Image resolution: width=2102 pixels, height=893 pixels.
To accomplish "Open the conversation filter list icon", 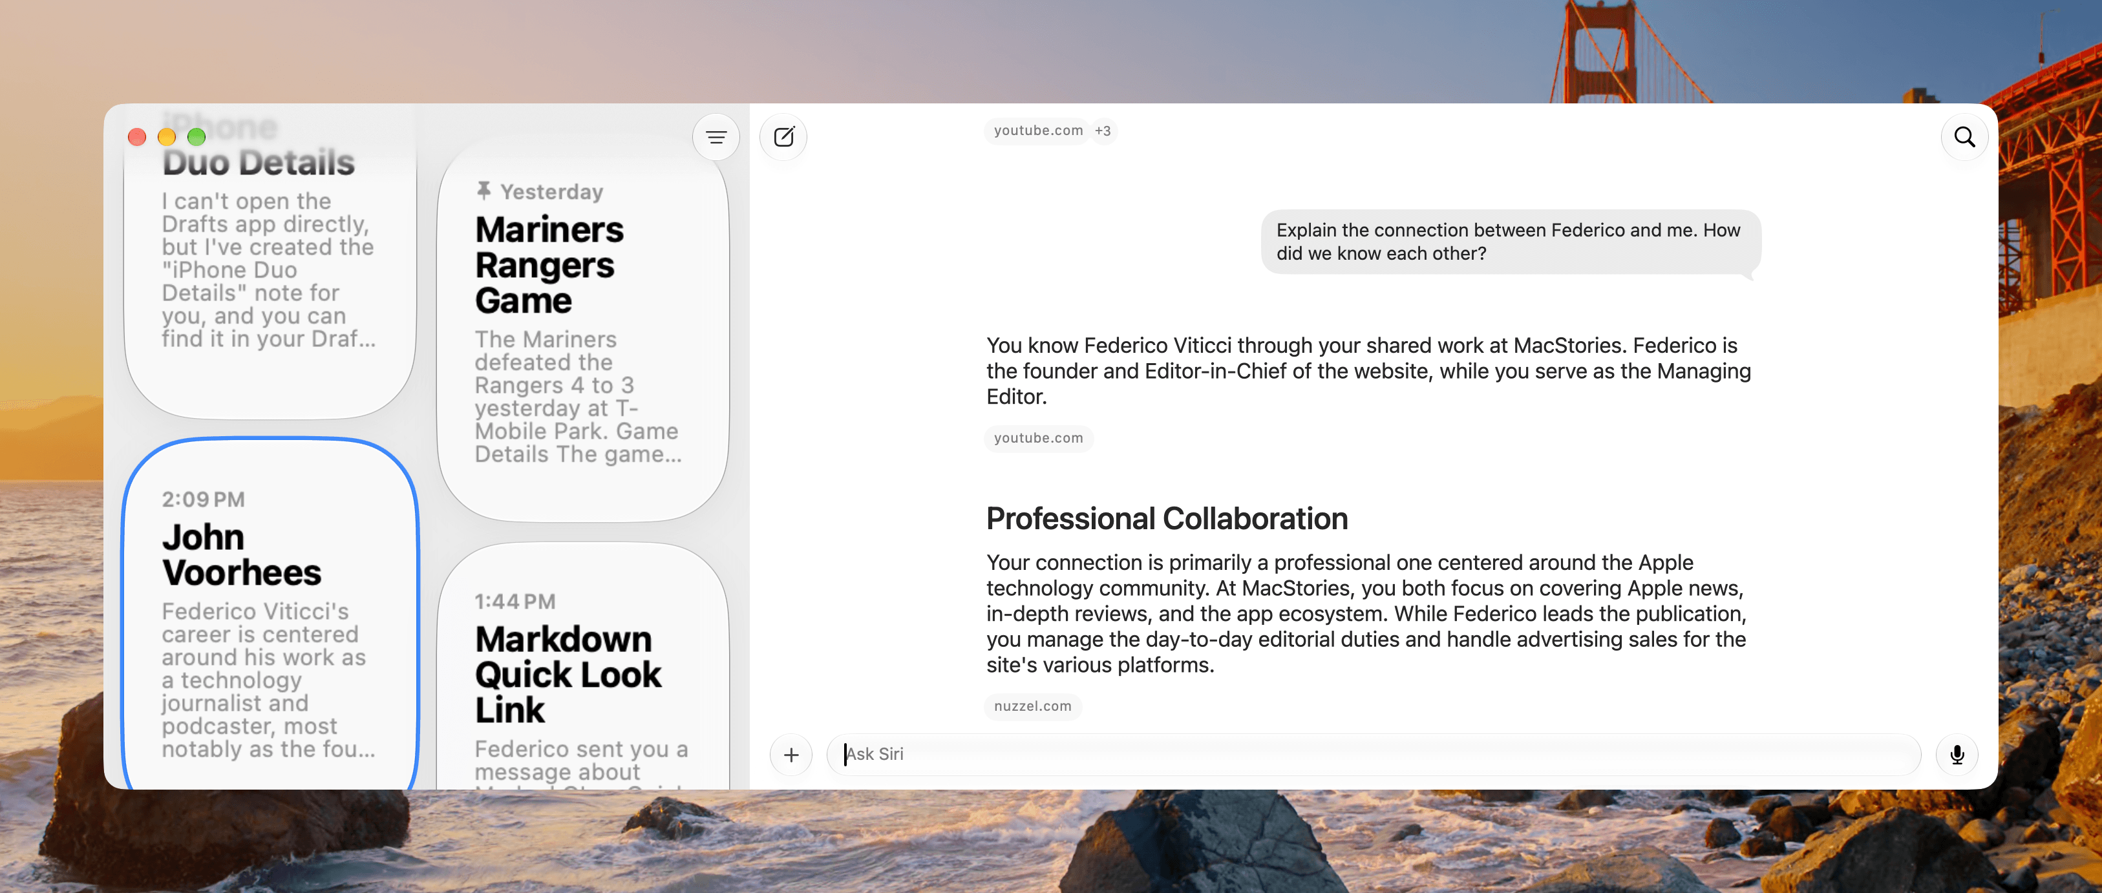I will coord(716,137).
